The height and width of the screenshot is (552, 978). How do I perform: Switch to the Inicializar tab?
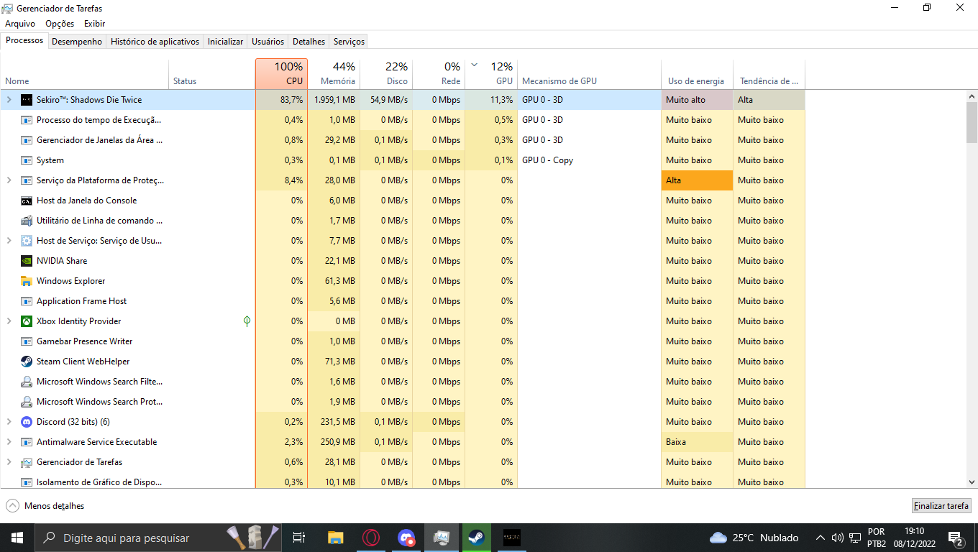(225, 42)
